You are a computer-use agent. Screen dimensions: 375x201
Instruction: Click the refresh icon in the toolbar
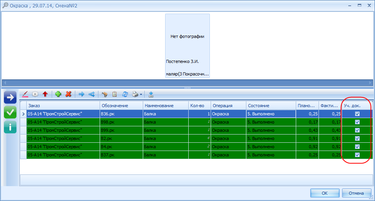coord(126,94)
